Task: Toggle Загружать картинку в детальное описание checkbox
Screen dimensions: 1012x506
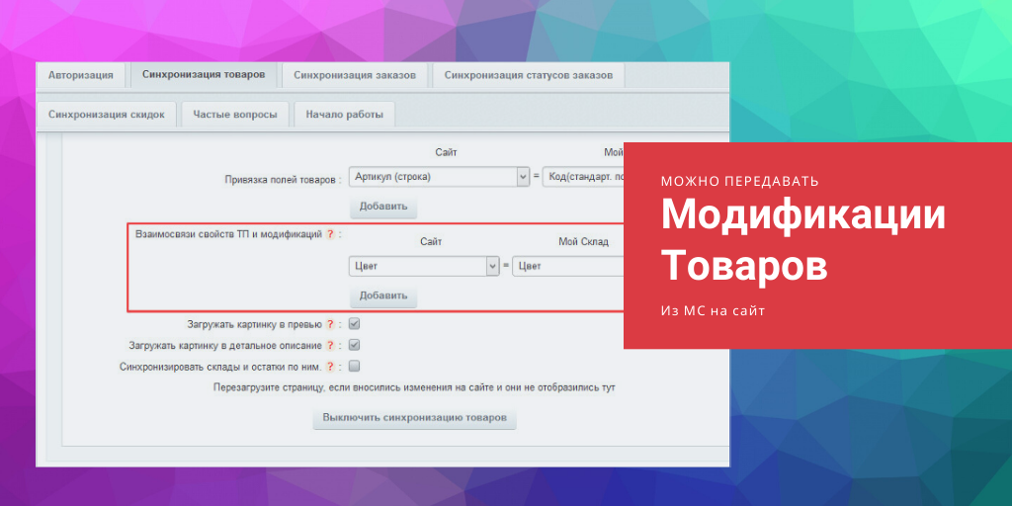Action: tap(354, 346)
